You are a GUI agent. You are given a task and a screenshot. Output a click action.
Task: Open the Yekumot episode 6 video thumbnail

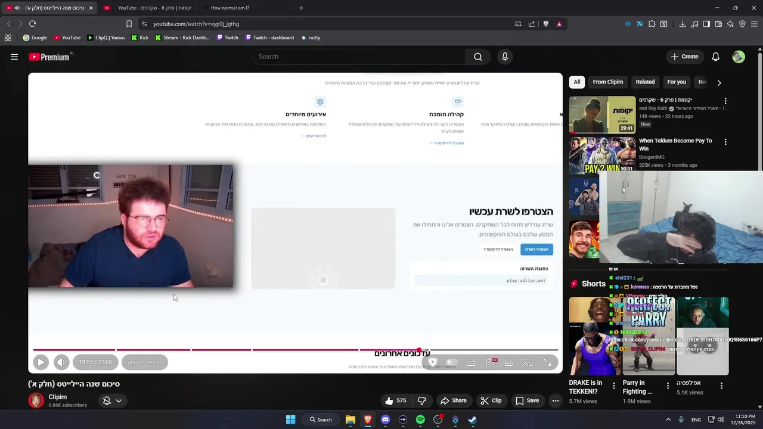click(602, 114)
